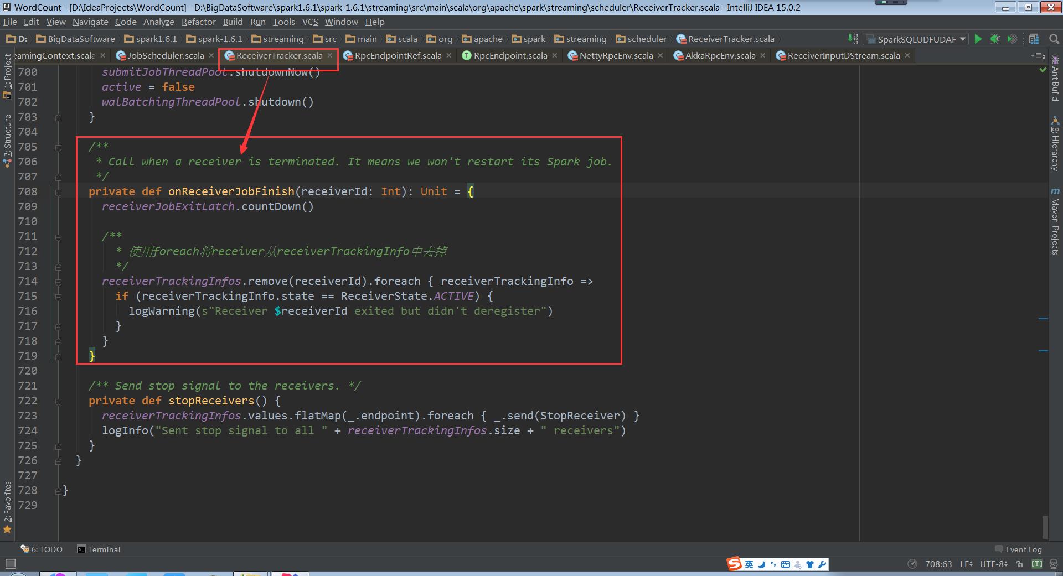Open the Refactor menu
Screen dimensions: 1063x576
click(198, 22)
